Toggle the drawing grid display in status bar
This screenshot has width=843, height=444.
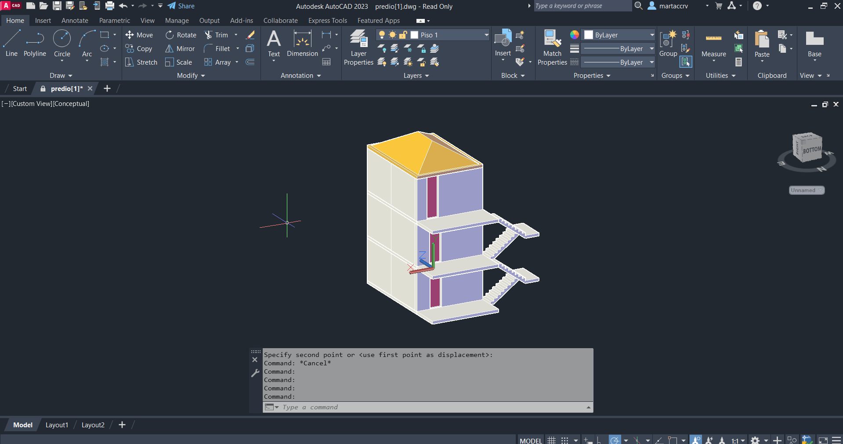pyautogui.click(x=552, y=440)
